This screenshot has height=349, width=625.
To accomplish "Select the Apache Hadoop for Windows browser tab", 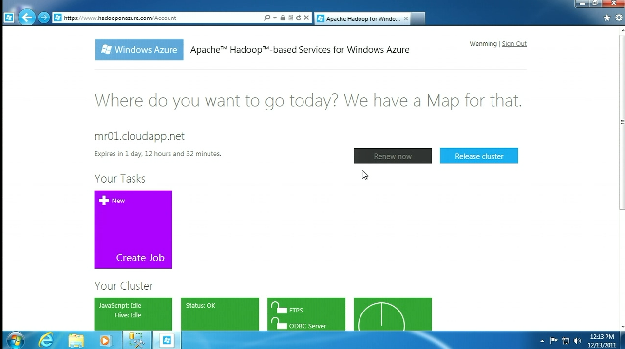I will [x=363, y=18].
